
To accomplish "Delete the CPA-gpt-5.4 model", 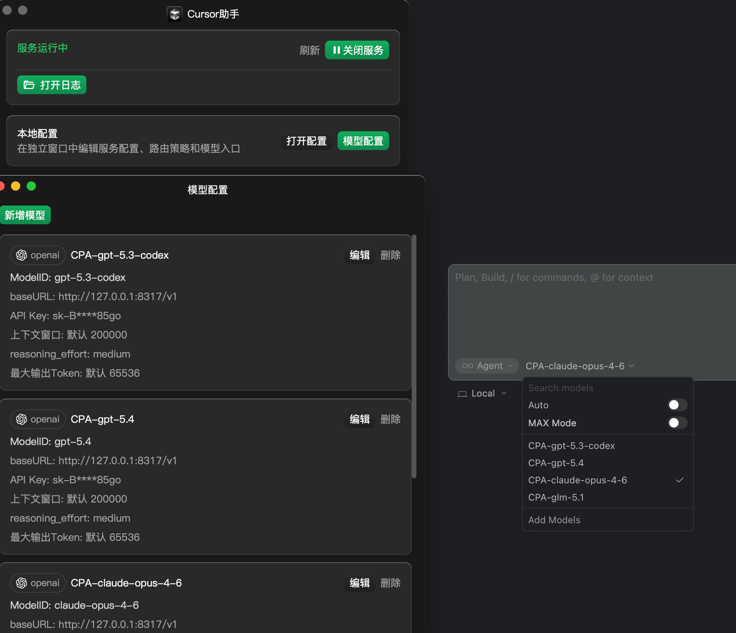I will point(390,419).
